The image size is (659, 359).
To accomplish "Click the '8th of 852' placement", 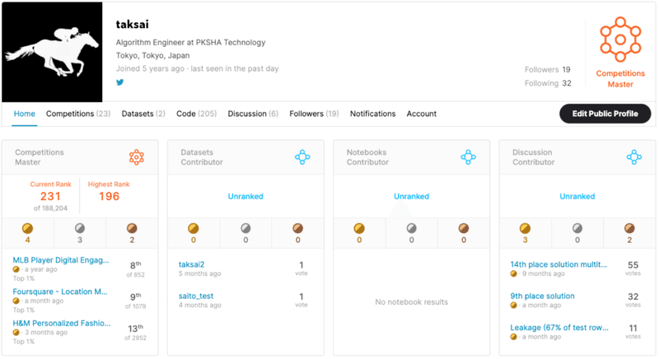I will 135,269.
